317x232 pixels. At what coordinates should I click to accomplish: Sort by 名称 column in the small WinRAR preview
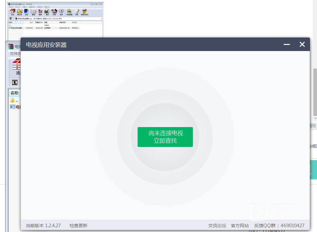16,22
